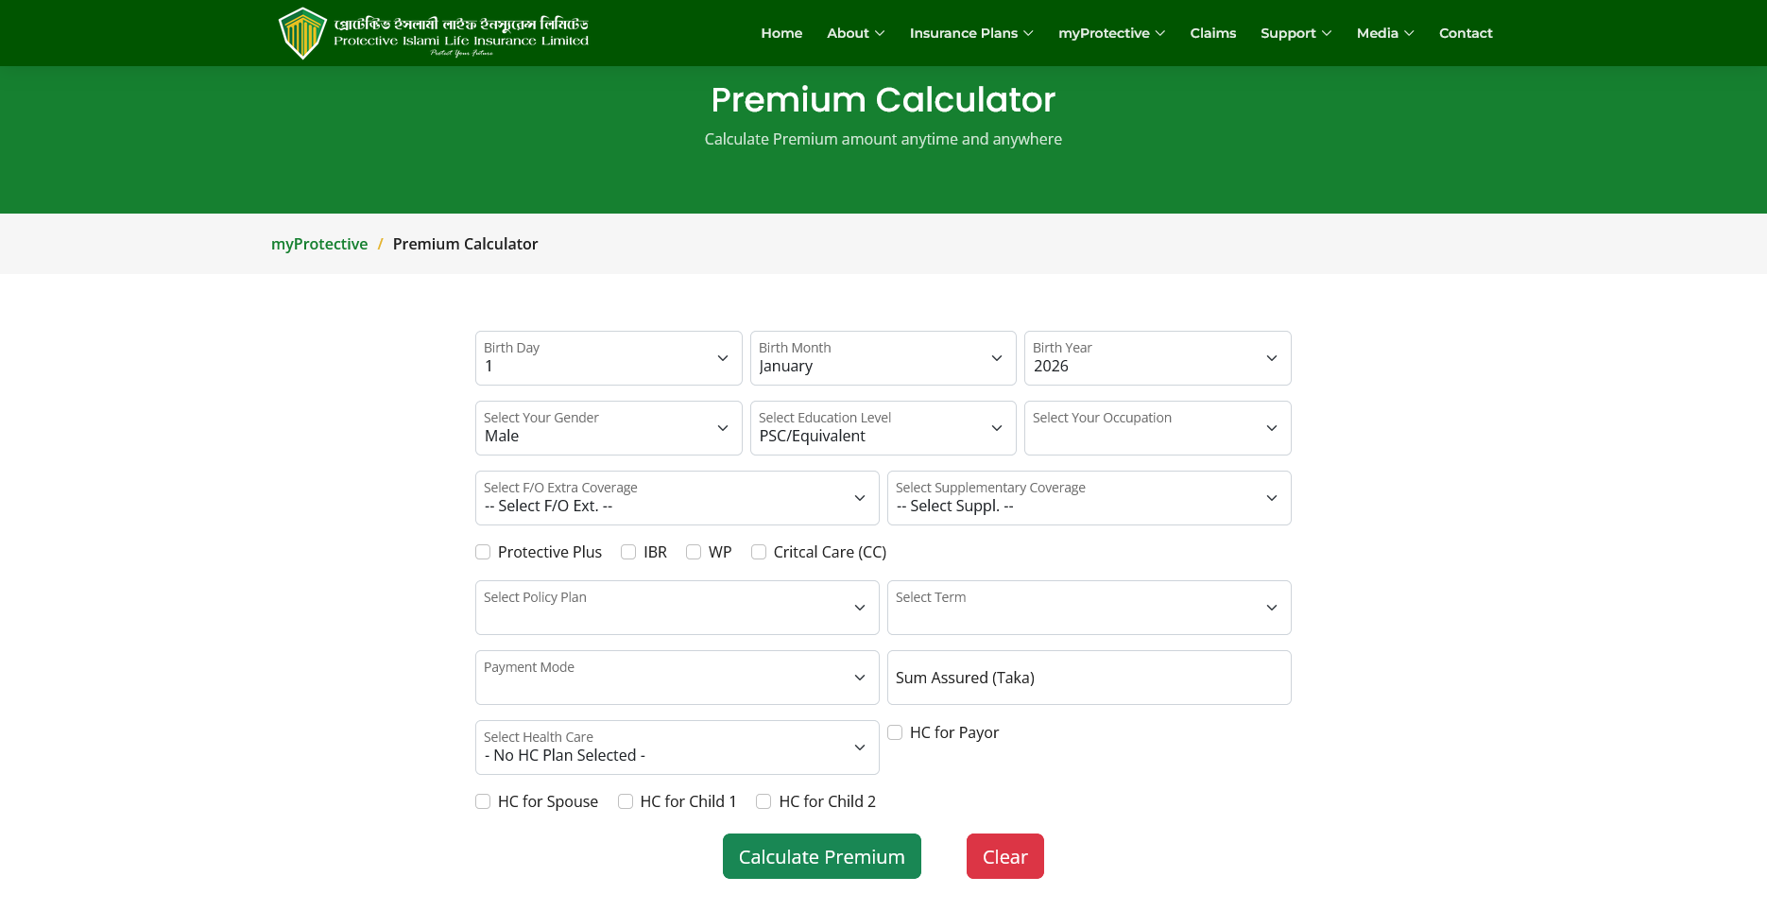Open the Select Policy Plan dropdown

[678, 608]
